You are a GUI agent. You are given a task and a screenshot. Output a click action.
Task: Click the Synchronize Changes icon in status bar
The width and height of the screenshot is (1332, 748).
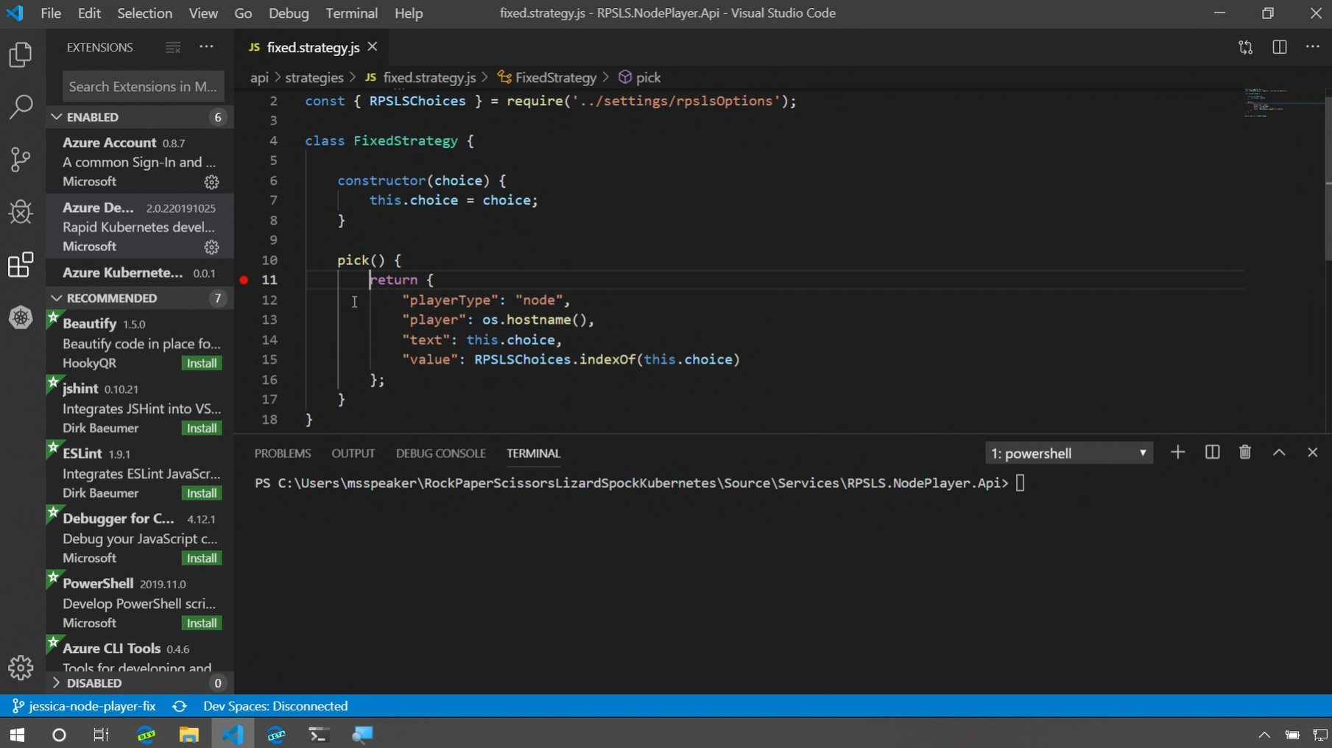coord(179,706)
